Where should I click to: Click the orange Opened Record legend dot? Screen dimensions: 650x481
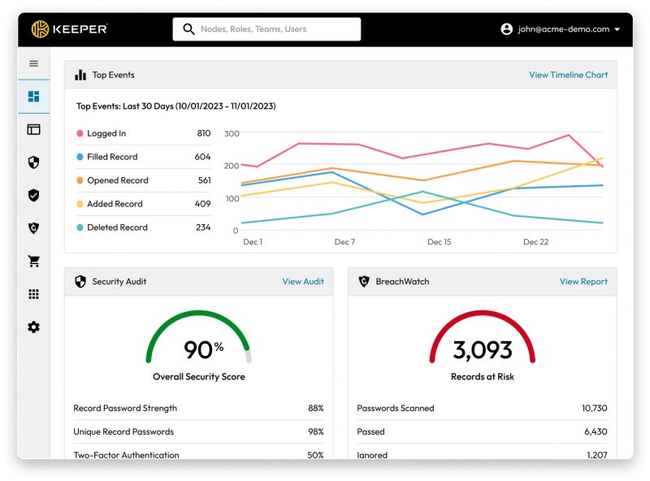coord(80,180)
